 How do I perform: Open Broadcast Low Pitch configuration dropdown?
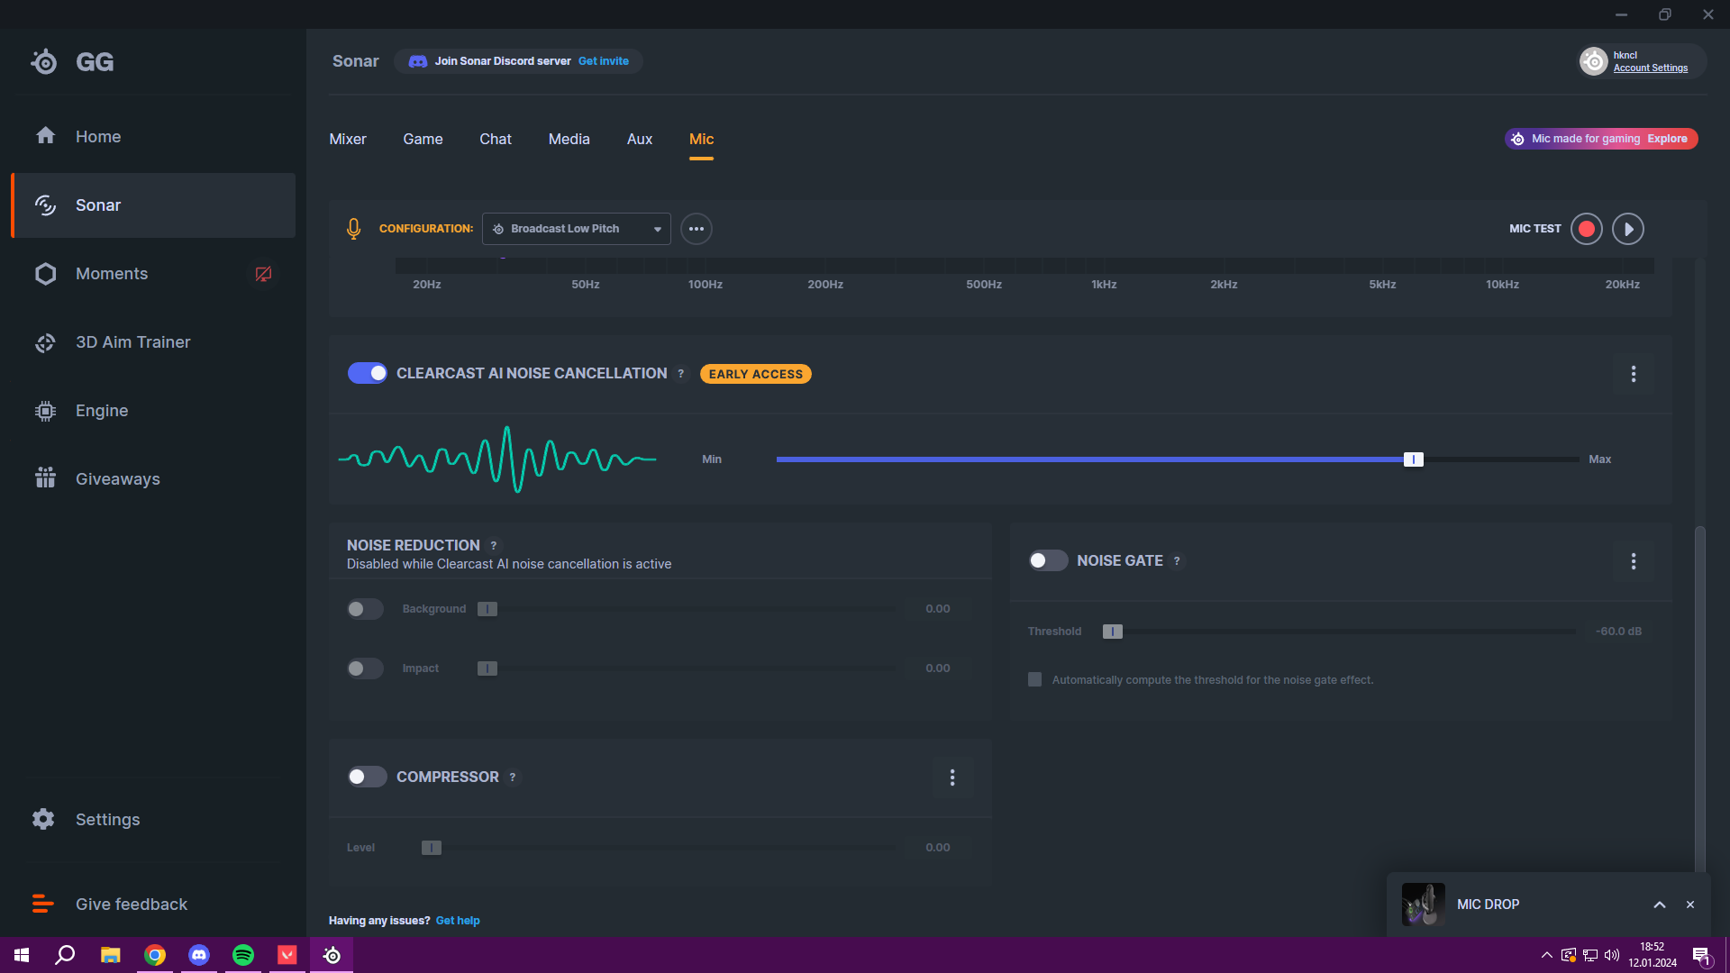click(576, 229)
